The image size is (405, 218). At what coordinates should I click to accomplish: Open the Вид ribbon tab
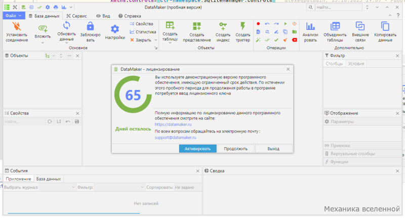point(103,16)
